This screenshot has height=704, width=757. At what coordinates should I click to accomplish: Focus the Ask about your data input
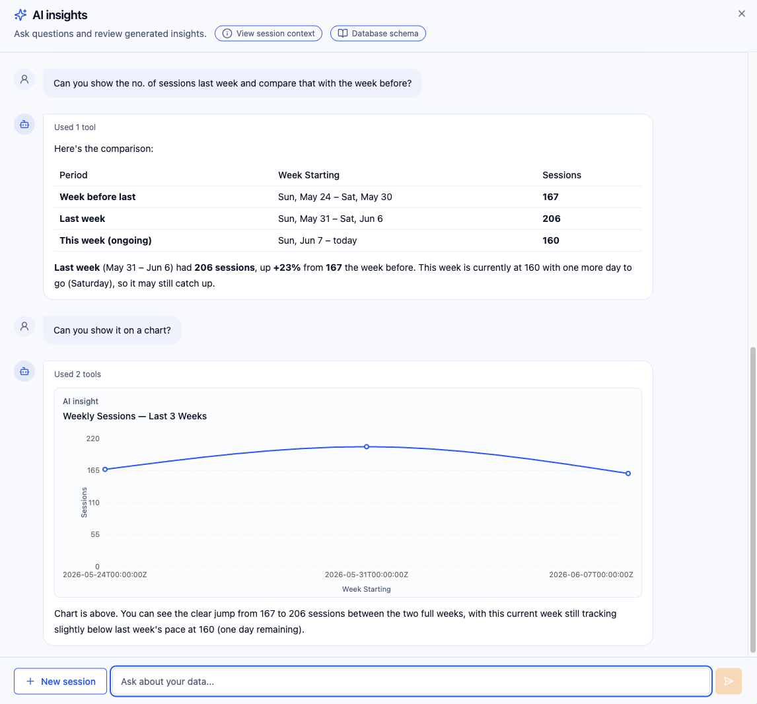click(x=412, y=682)
